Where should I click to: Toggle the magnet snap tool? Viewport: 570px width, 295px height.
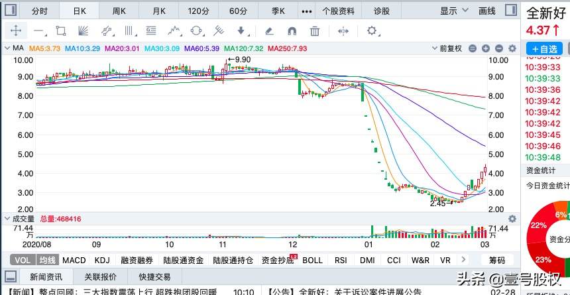pos(292,30)
